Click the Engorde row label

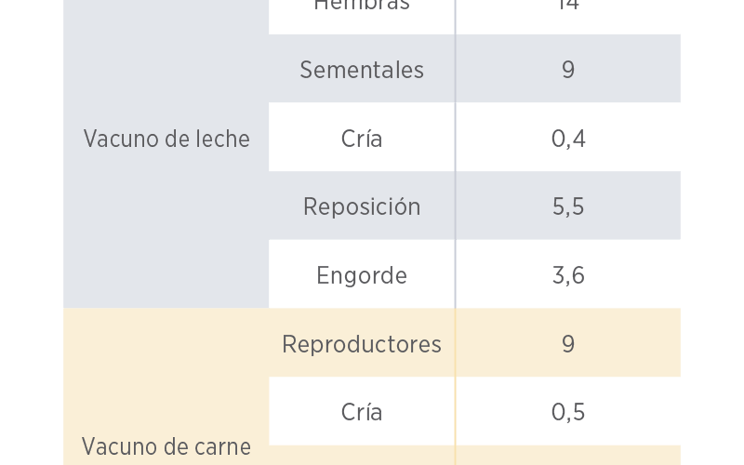(362, 275)
